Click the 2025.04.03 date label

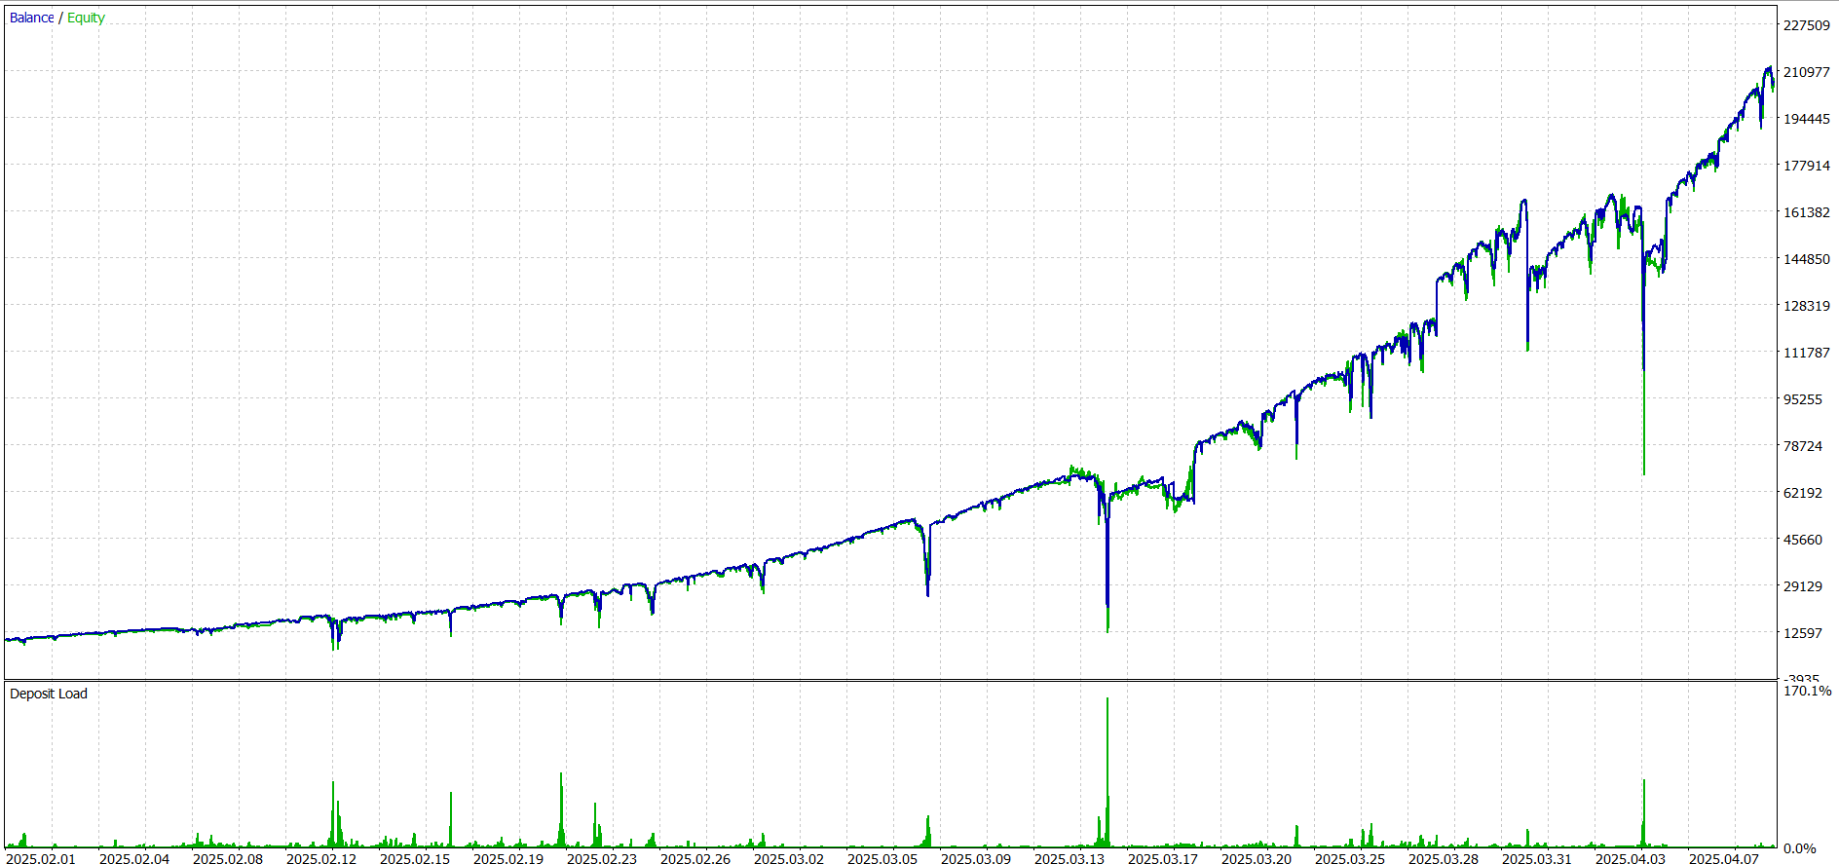pyautogui.click(x=1631, y=858)
